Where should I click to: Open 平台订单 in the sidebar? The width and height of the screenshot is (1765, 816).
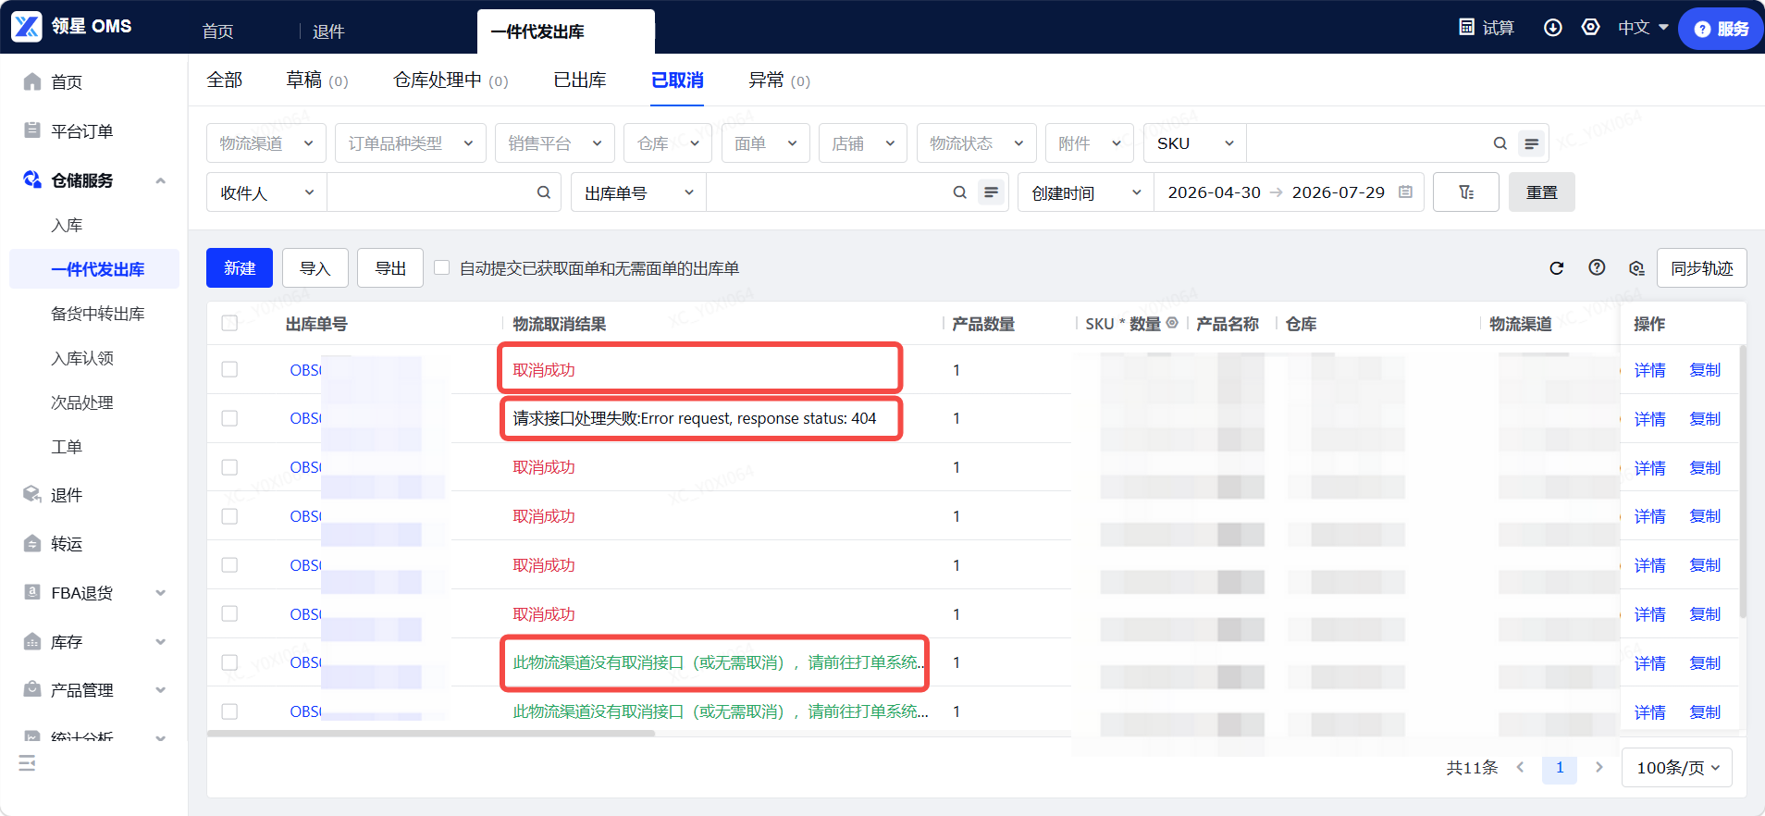click(x=82, y=131)
